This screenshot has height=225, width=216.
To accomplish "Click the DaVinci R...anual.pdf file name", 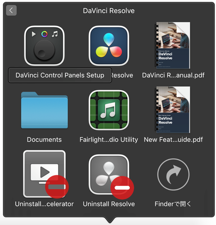I will click(173, 75).
